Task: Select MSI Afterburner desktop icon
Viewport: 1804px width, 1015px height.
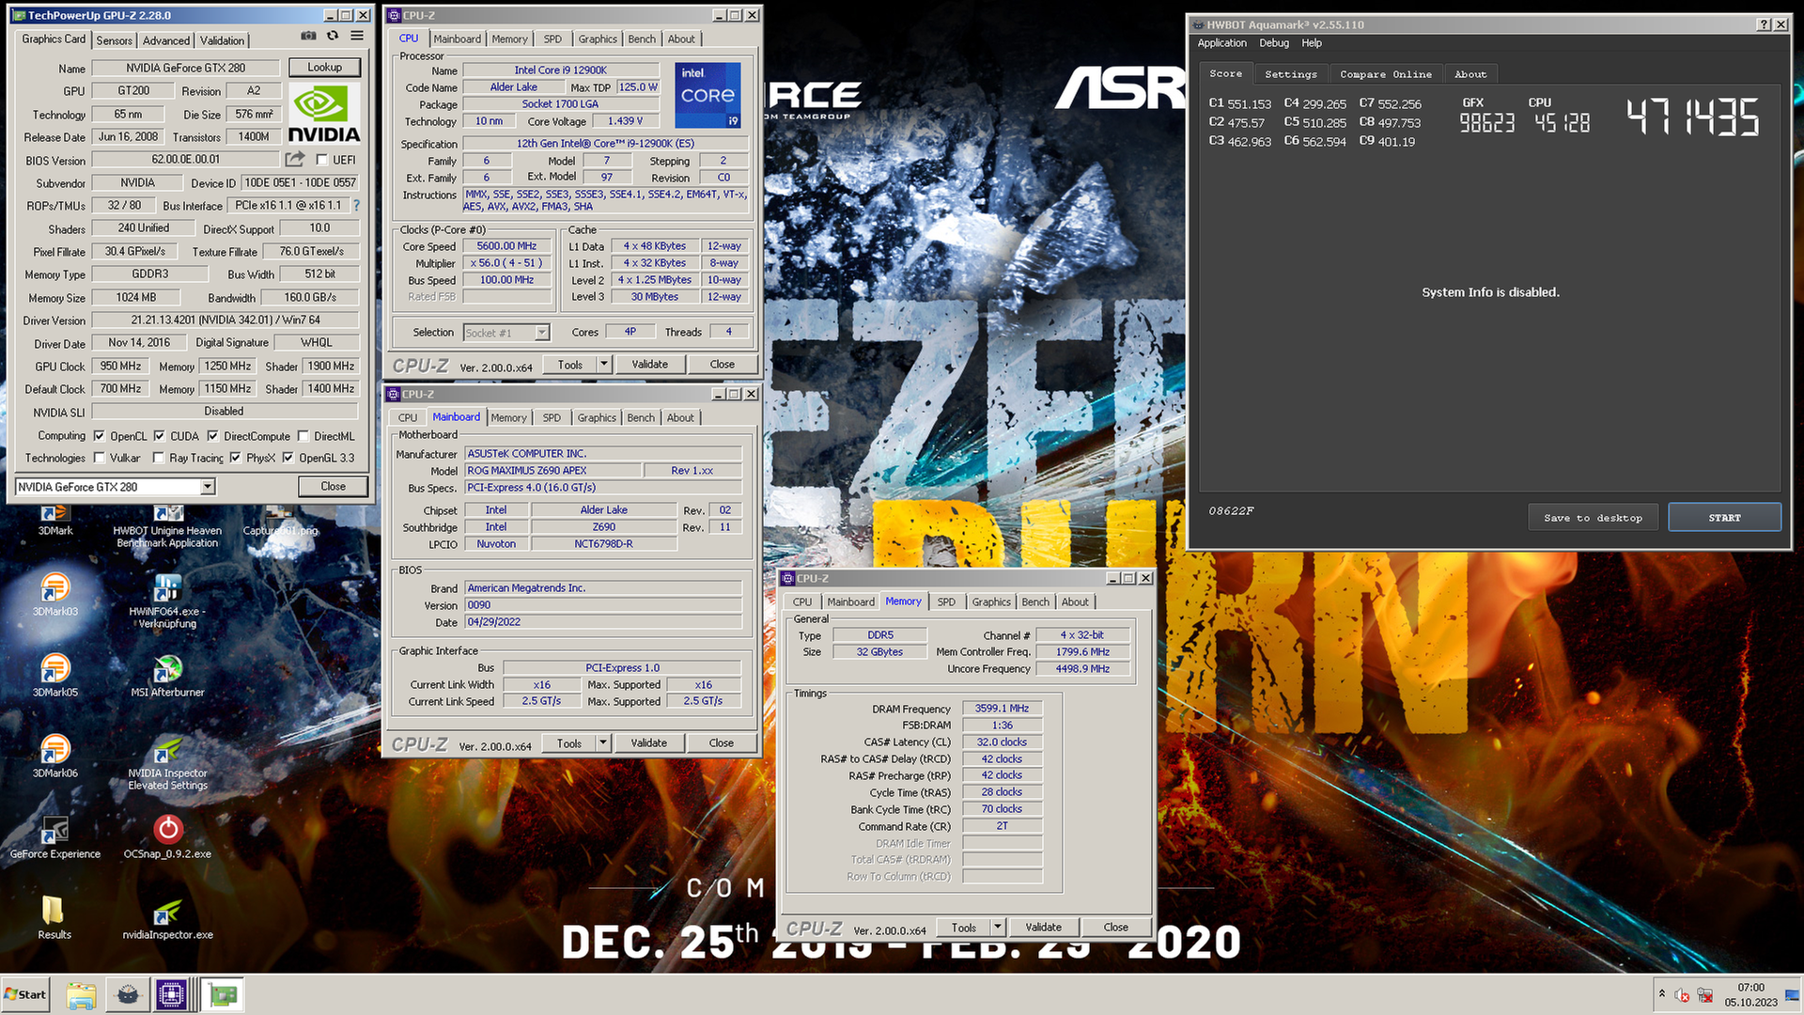Action: (x=167, y=675)
